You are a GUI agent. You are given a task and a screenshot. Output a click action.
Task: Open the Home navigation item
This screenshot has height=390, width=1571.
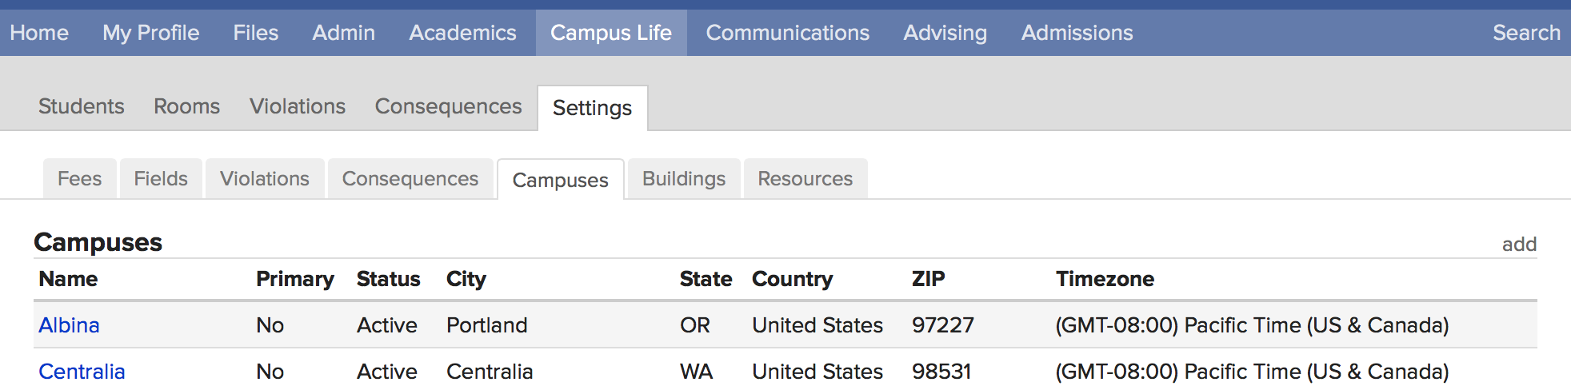(x=39, y=33)
